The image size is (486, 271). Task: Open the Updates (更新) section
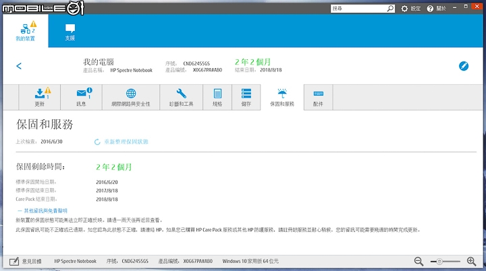pos(40,97)
